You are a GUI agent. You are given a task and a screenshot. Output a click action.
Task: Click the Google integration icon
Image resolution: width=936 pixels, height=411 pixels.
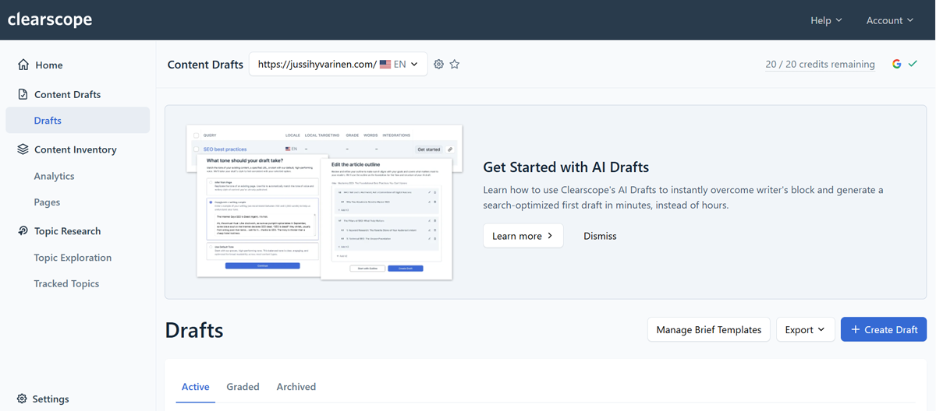[896, 64]
